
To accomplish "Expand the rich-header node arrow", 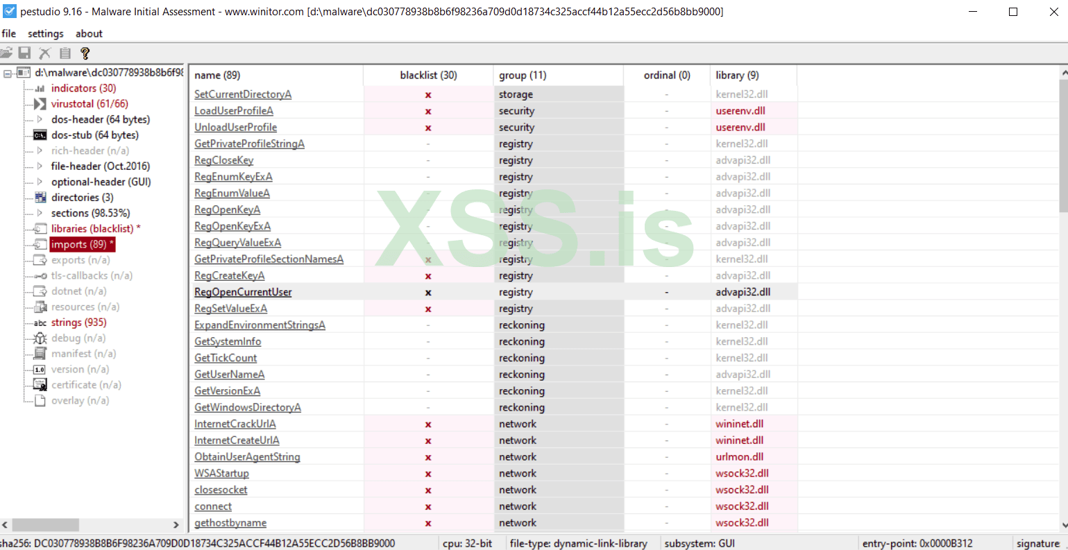I will (x=40, y=151).
